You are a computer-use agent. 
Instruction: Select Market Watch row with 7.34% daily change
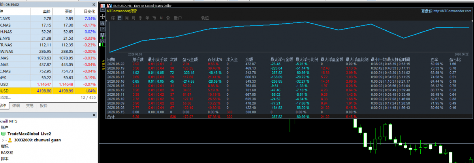click(48, 19)
